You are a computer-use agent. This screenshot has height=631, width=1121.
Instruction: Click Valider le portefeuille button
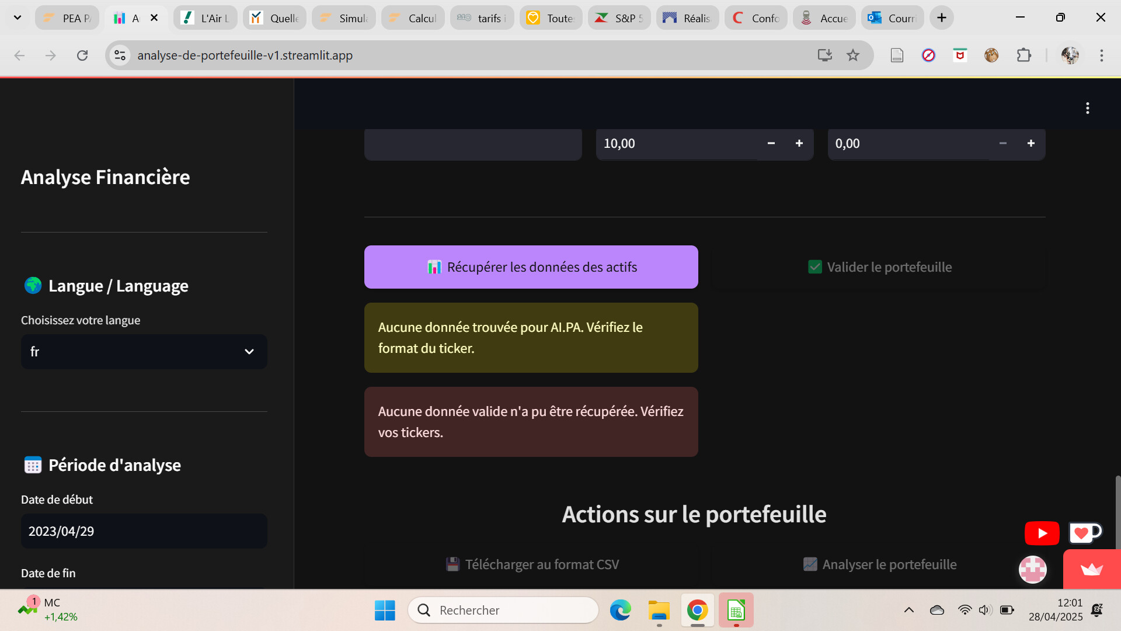click(879, 267)
